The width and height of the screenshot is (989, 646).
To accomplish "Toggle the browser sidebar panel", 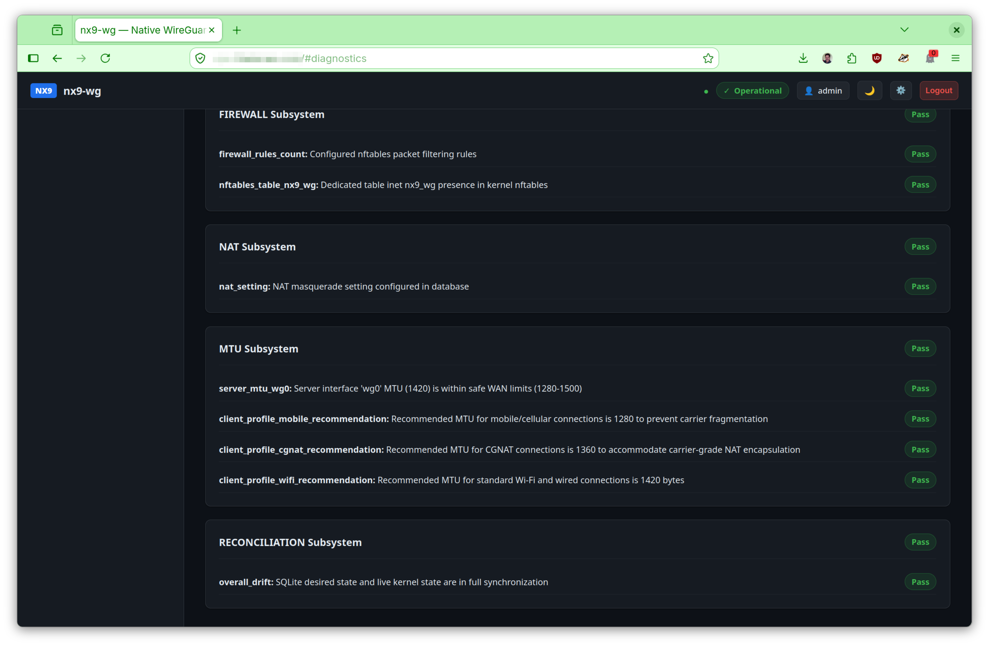I will coord(33,58).
